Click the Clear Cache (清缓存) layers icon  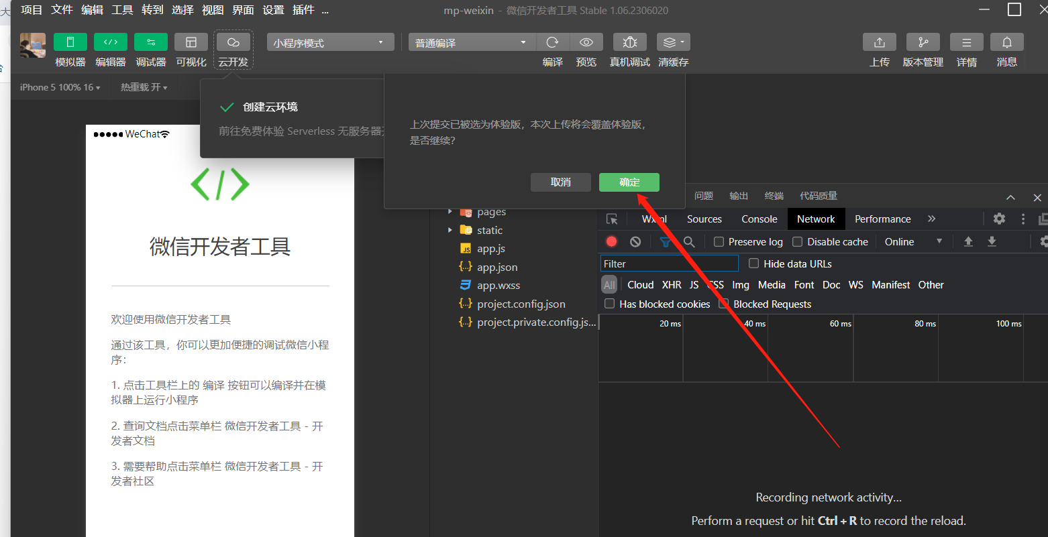[x=674, y=42]
